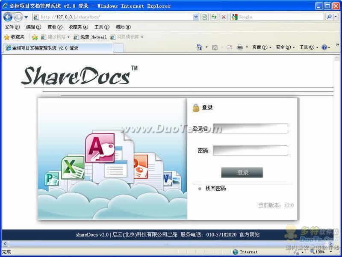Open the 工具(O) command bar menu
This screenshot has width=342, height=257.
(309, 47)
